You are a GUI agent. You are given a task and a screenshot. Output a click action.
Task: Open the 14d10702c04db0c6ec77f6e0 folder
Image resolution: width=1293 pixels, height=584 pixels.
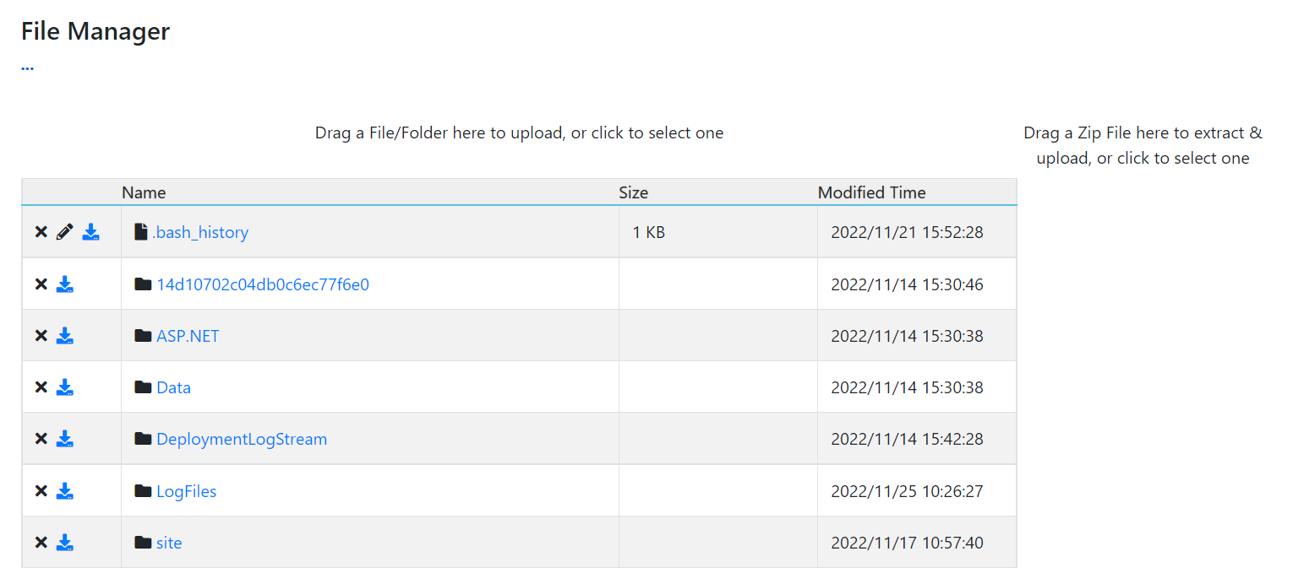tap(262, 284)
